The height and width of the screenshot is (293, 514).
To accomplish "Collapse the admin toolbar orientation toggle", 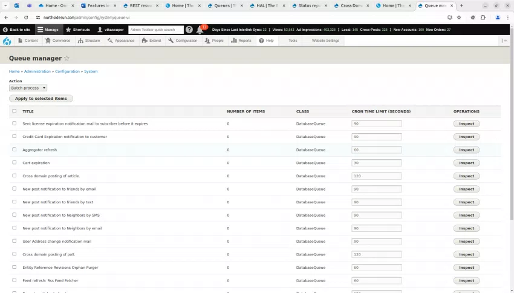I will click(x=504, y=41).
